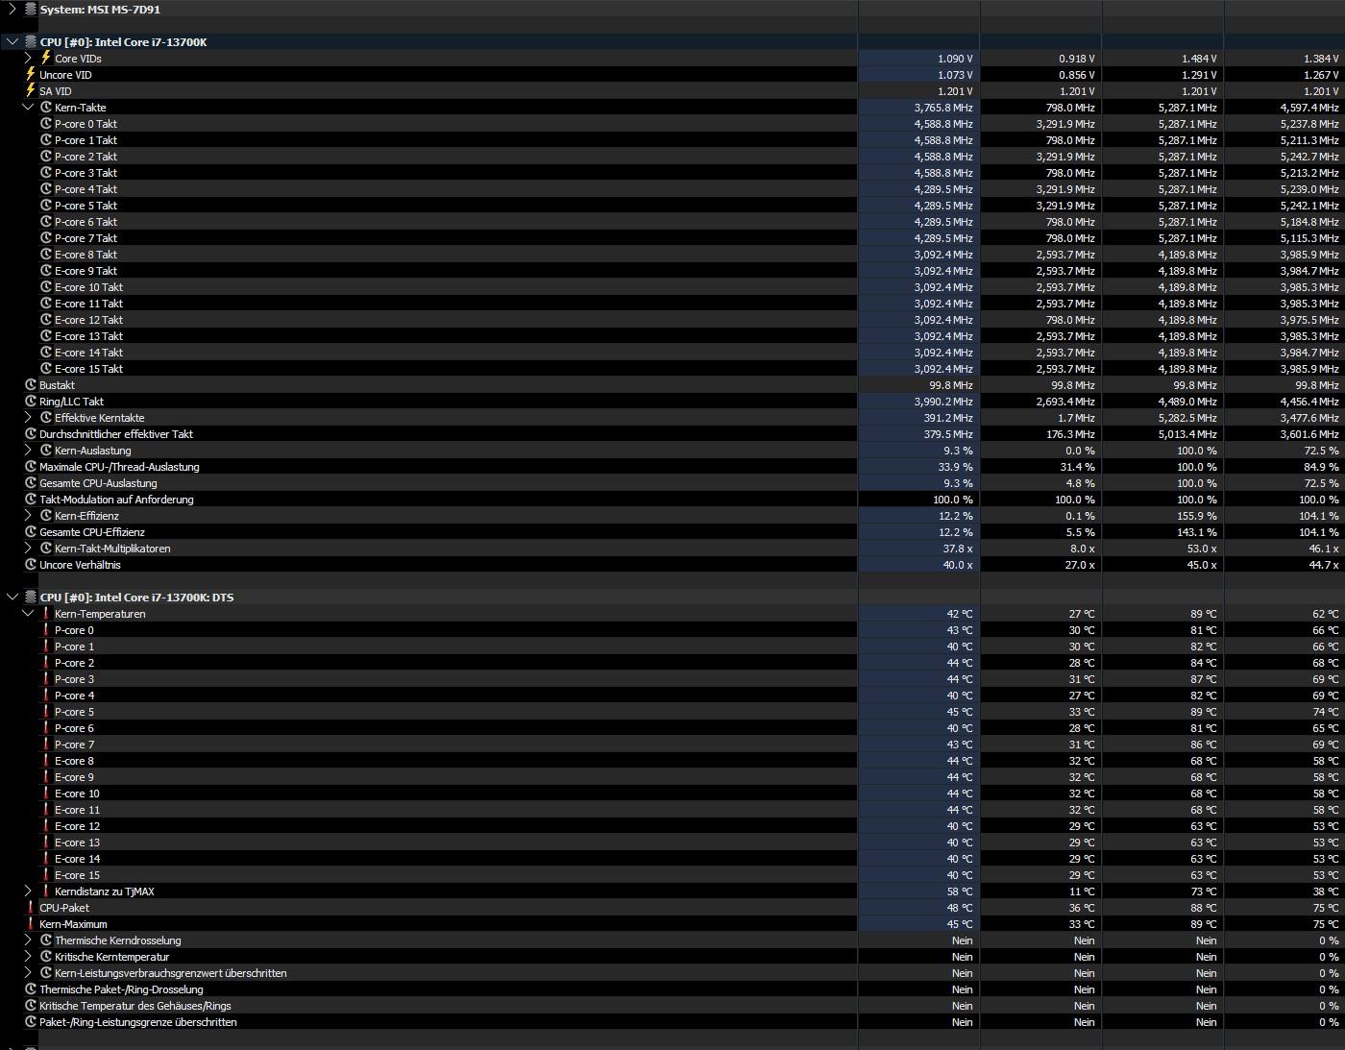Screen dimensions: 1345x1050
Task: Click the clock icon of Paket-/Ring-Leistungsgrenze überschritten
Action: click(31, 1022)
